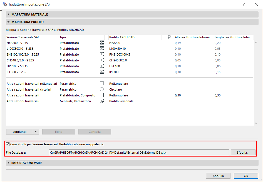The image size is (263, 182).
Task: Click scroll down arrow of profile list
Action: pos(256,123)
